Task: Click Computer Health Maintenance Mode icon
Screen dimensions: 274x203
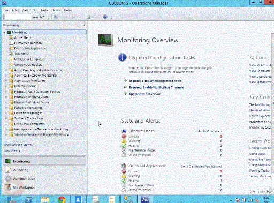Action: point(124,151)
